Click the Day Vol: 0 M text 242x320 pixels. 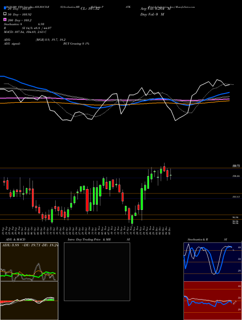pos(152,15)
